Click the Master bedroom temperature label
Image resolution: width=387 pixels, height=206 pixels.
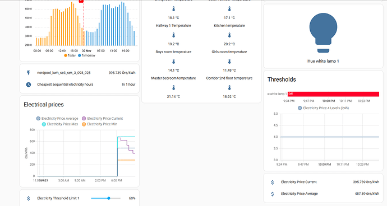(173, 78)
